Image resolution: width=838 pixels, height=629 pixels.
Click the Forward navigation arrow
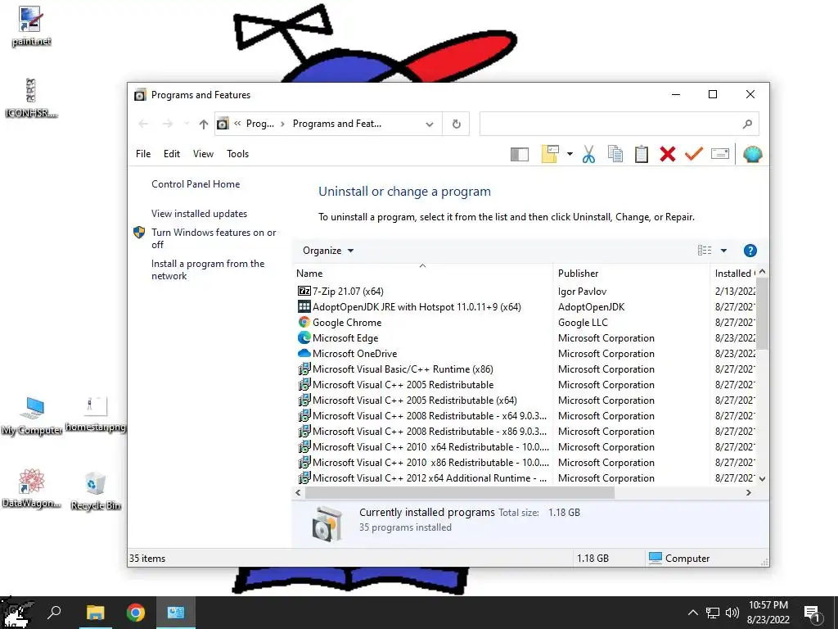[167, 124]
